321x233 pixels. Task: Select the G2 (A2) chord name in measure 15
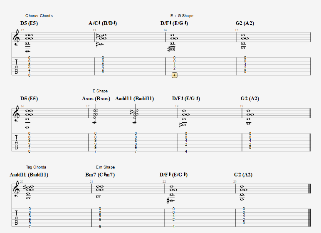(x=245, y=23)
